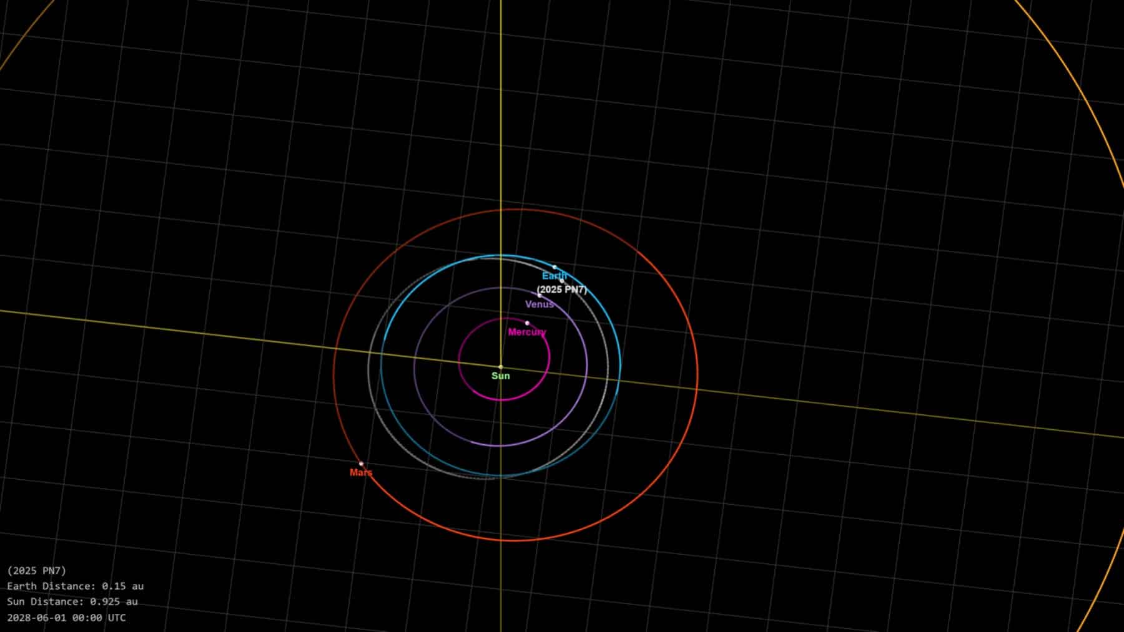
Task: Select the (2025 PN7) label near Earth
Action: coord(562,289)
